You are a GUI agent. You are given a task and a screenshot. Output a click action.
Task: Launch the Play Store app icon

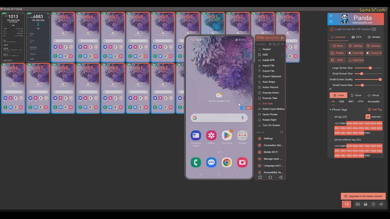pyautogui.click(x=227, y=135)
